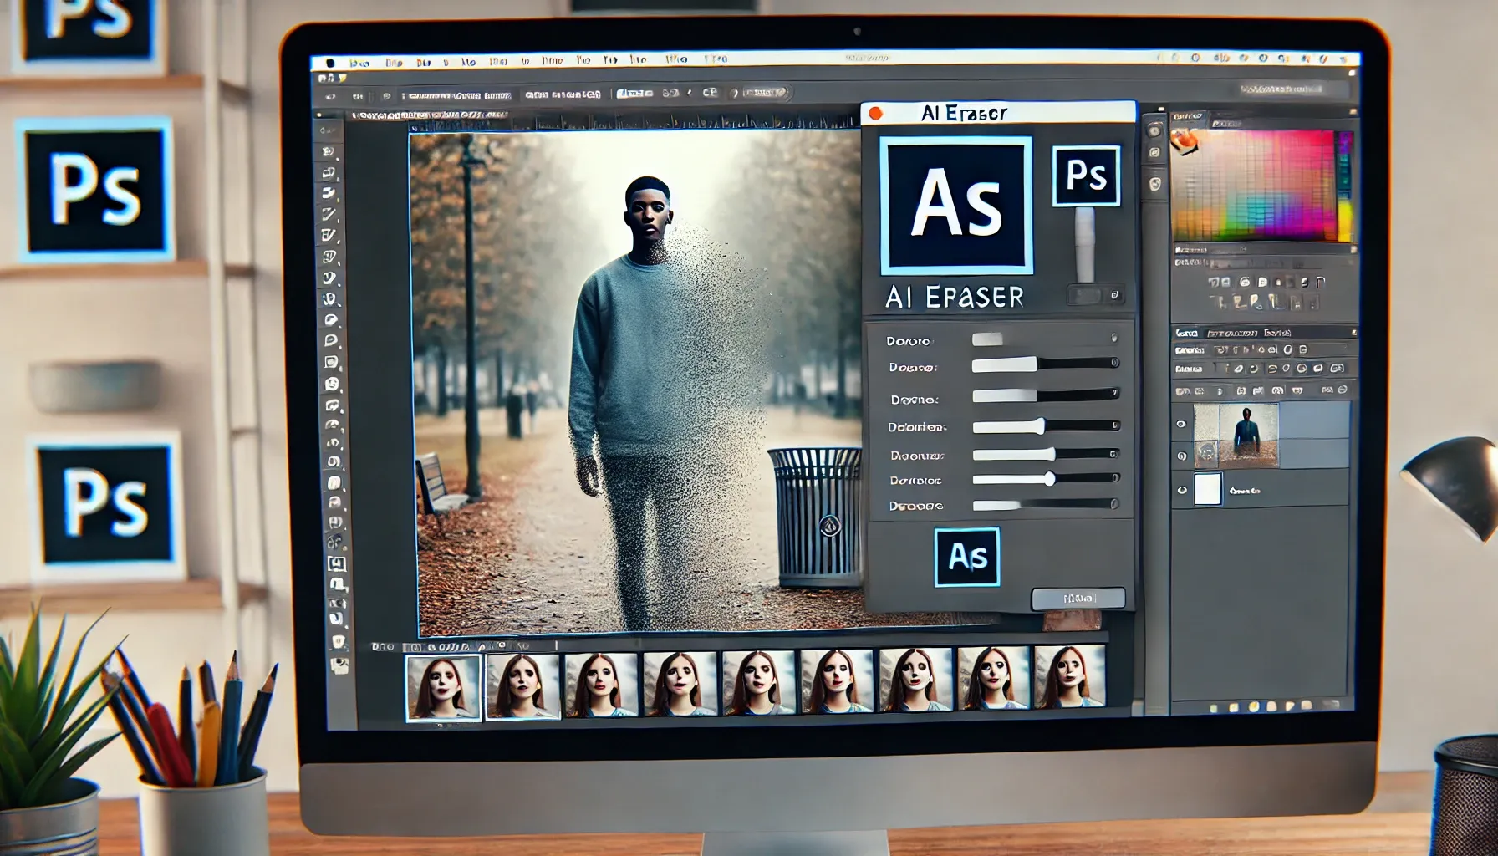Select the bottommost tool in the left toolbar

click(339, 665)
